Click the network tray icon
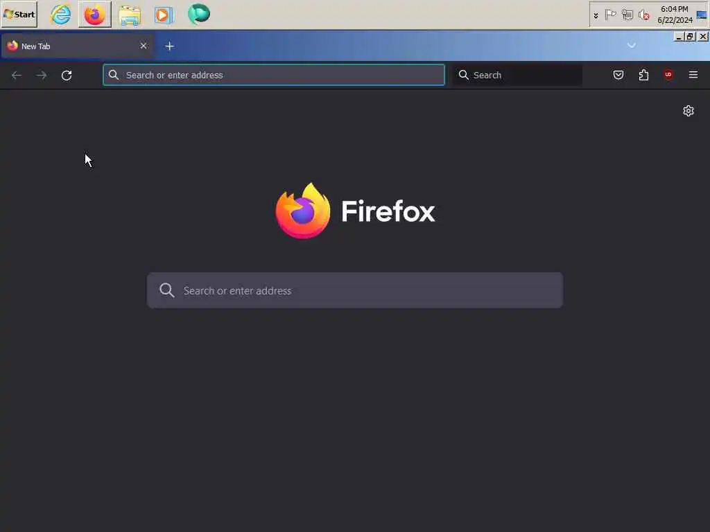710x532 pixels. pyautogui.click(x=627, y=15)
